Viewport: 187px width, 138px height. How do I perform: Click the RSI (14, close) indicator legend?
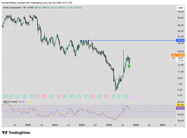point(10,102)
